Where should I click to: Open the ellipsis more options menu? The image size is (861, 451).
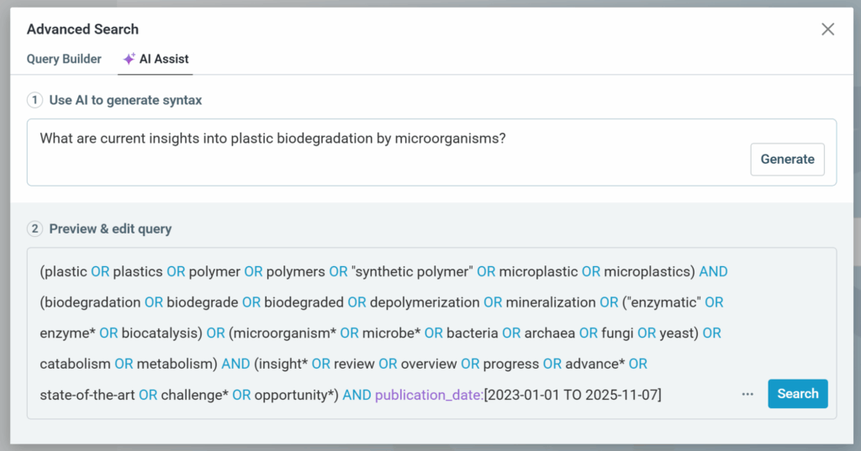(x=747, y=394)
